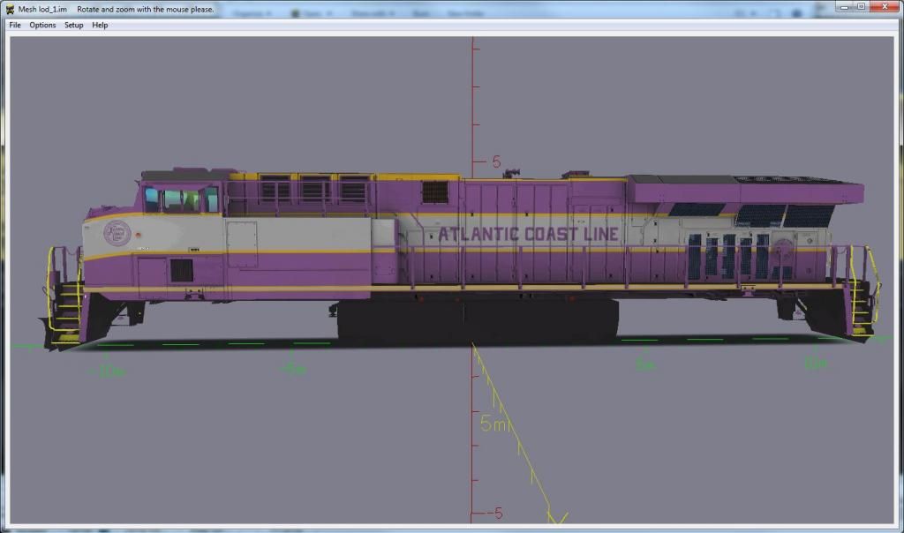Screen dimensions: 904x533
Task: Click the yellow "5m" axis label
Action: (493, 424)
